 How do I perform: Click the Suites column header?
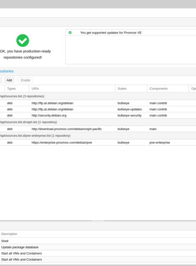131,88
